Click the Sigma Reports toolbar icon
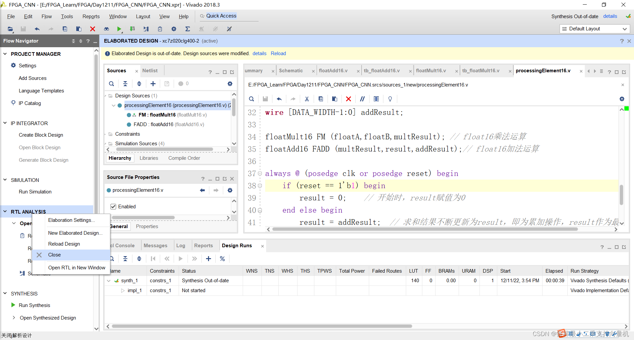This screenshot has width=634, height=340. coord(188,29)
